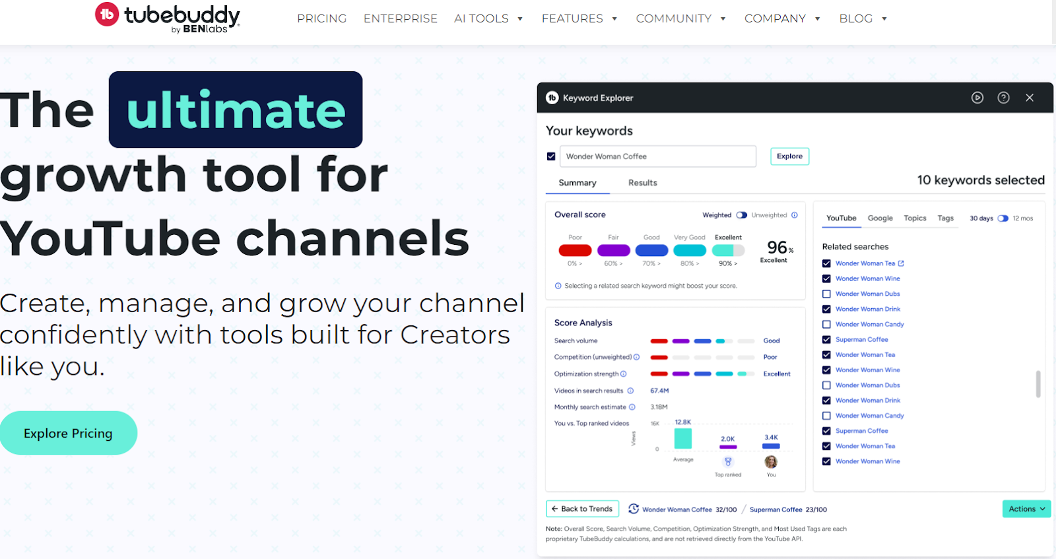
Task: Click the Related searches heading
Action: (855, 247)
